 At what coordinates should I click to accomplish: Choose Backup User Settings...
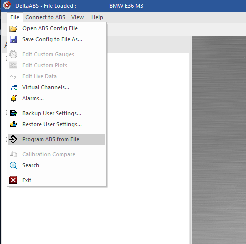pyautogui.click(x=57, y=113)
